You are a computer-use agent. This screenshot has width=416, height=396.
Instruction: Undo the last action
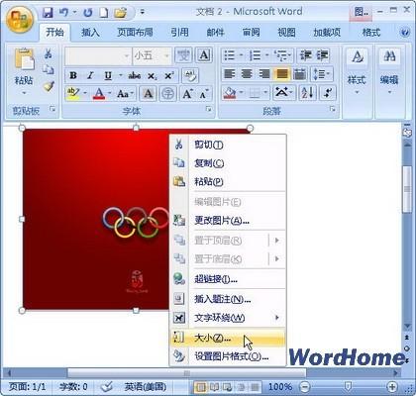(x=63, y=13)
